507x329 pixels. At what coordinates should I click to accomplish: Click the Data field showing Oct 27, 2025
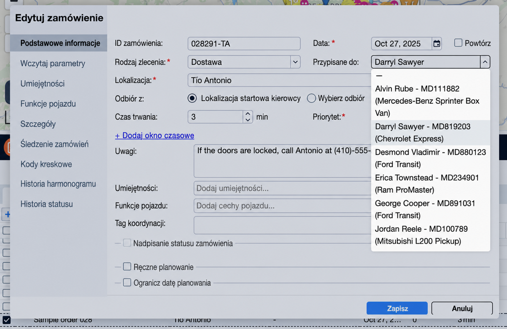[x=402, y=44]
